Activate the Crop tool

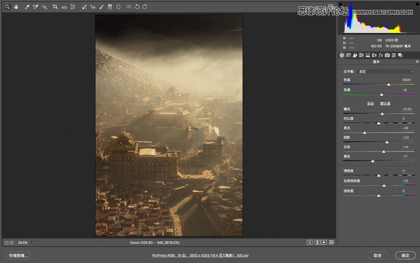pos(55,7)
